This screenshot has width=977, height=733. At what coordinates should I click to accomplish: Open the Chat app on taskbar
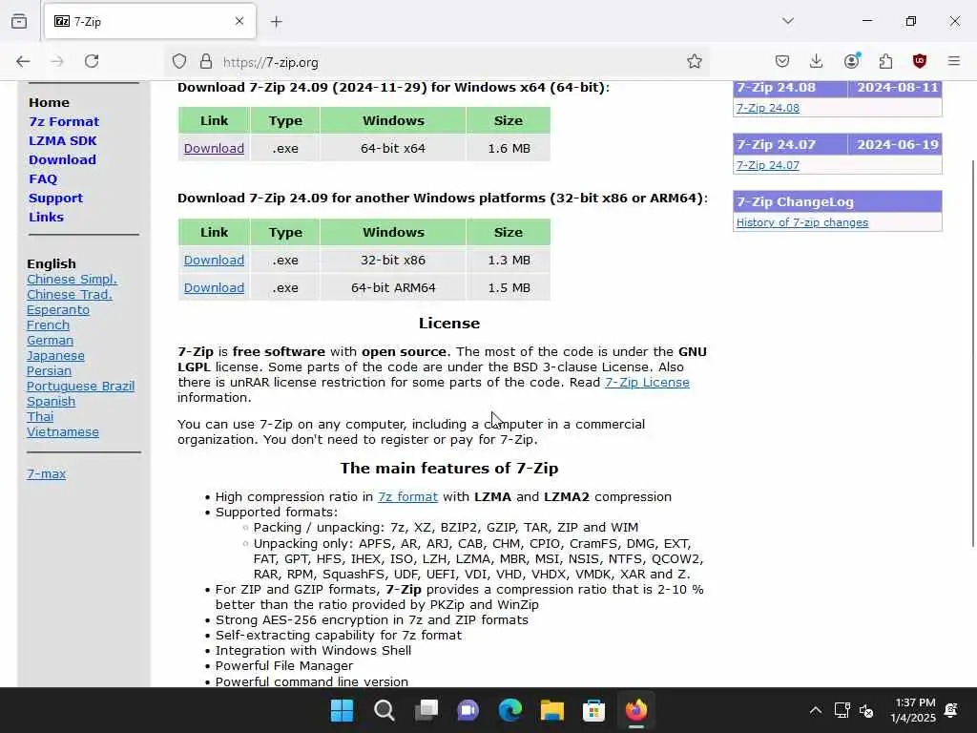468,710
